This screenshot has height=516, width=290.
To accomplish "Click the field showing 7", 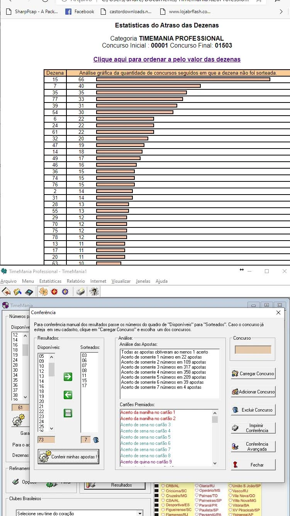I will click(x=86, y=440).
